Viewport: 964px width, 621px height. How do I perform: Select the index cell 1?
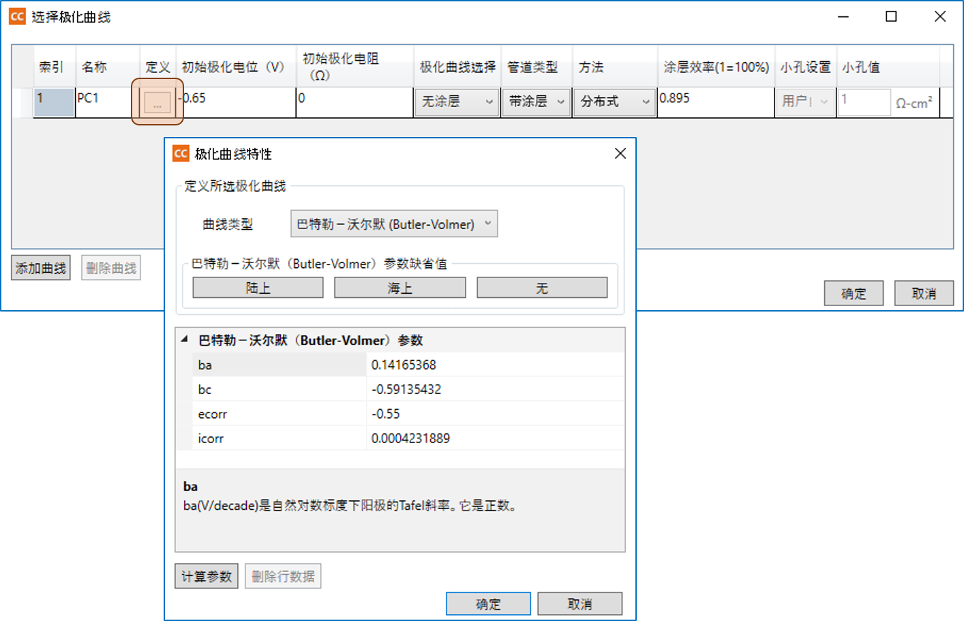[x=54, y=102]
